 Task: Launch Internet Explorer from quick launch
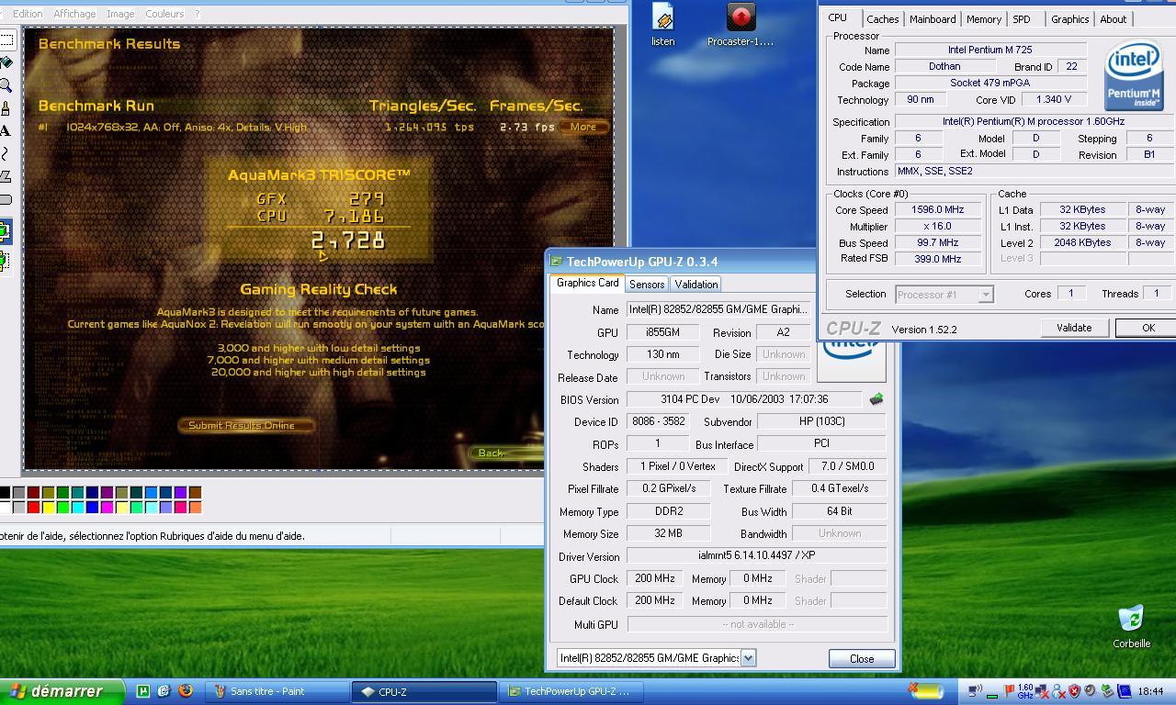164,691
